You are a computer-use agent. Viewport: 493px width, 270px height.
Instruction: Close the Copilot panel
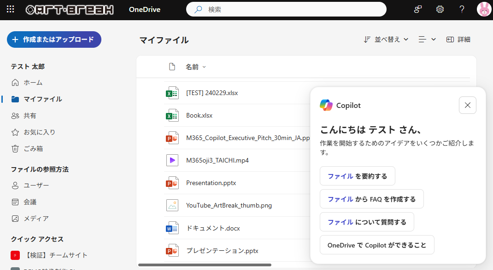point(467,105)
